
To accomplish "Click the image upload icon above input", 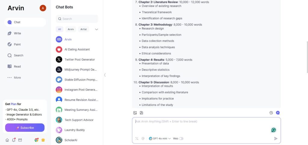I will click(135, 113).
